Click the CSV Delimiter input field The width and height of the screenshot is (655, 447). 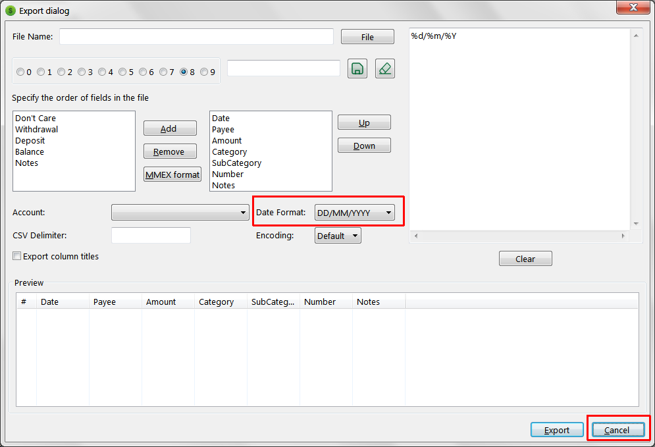tap(151, 235)
